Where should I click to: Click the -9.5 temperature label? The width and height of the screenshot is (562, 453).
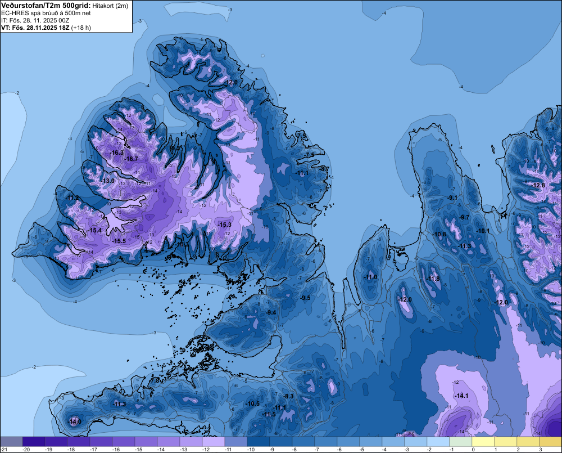[x=305, y=298]
